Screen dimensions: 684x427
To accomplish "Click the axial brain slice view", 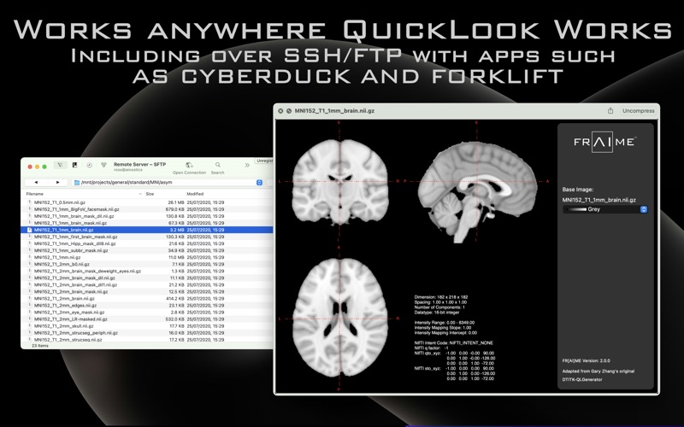I will pos(339,318).
